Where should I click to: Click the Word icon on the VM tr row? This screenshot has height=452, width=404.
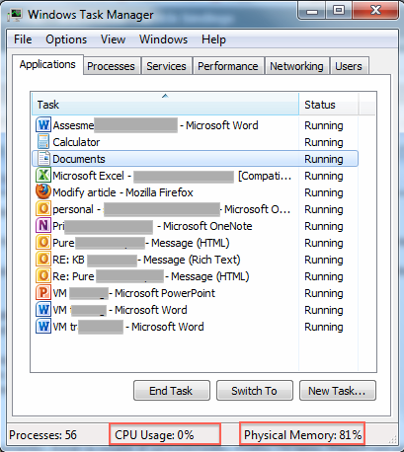click(x=43, y=327)
